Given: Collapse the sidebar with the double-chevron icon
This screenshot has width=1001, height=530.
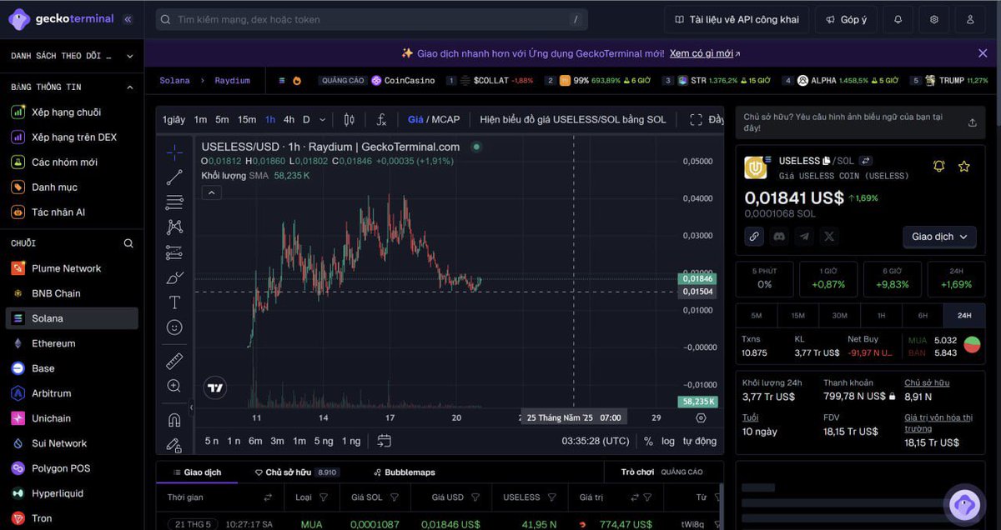Looking at the screenshot, I should [x=128, y=18].
